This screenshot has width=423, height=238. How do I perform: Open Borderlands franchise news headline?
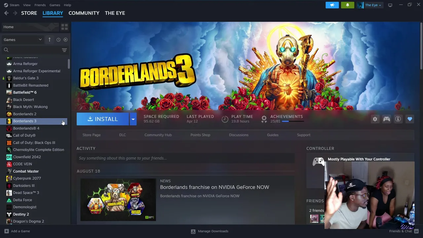pos(214,187)
